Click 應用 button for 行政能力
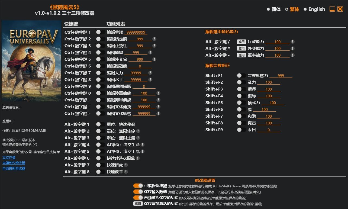The image size is (348, 209). tap(241, 42)
